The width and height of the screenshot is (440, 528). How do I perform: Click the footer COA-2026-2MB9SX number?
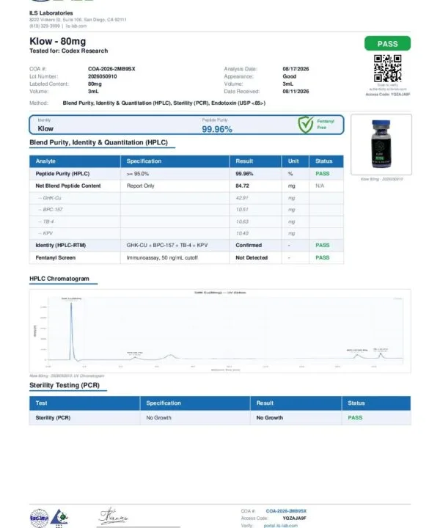point(286,511)
